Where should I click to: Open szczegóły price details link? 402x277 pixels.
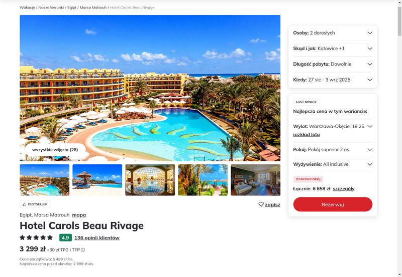pyautogui.click(x=344, y=189)
